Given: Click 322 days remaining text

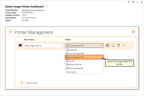Looking at the screenshot, I should coord(28,18).
